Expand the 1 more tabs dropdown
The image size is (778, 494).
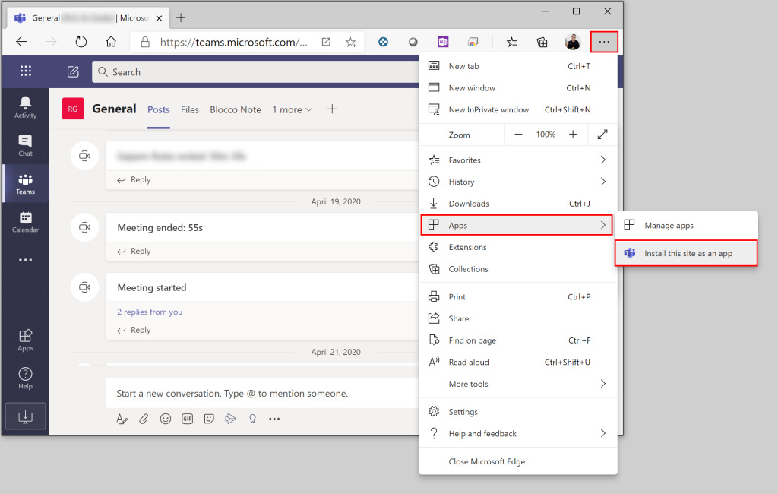point(292,109)
